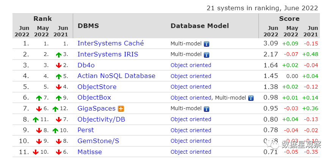
Task: Click Multi-model text in GigaSpaces row
Action: click(x=186, y=109)
